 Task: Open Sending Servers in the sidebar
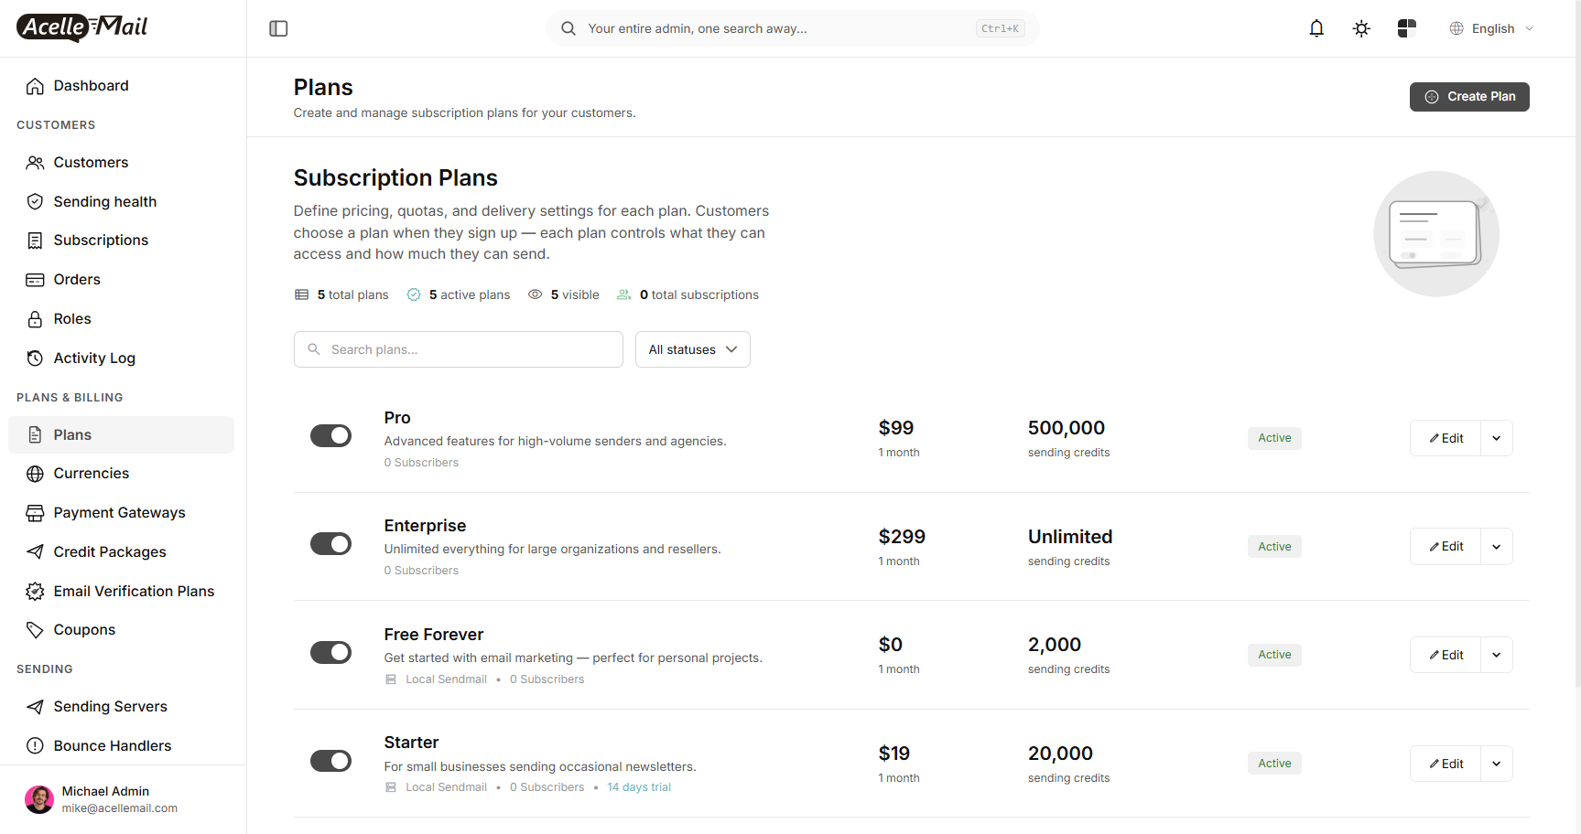pos(121,707)
